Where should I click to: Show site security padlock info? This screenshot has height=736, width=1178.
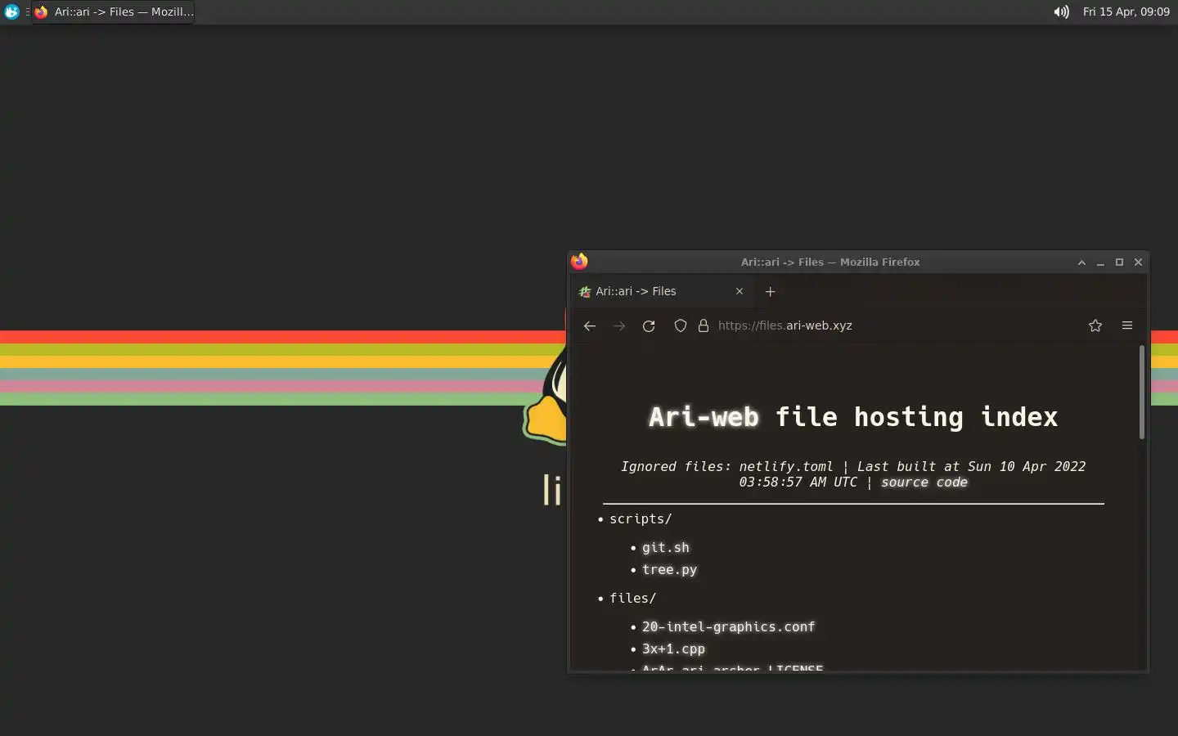(x=703, y=325)
